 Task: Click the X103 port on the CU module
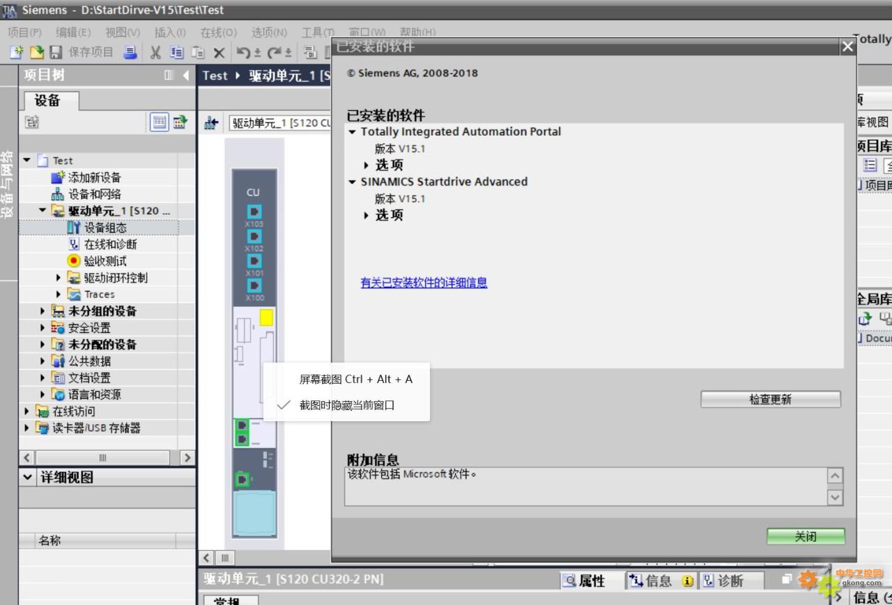254,211
